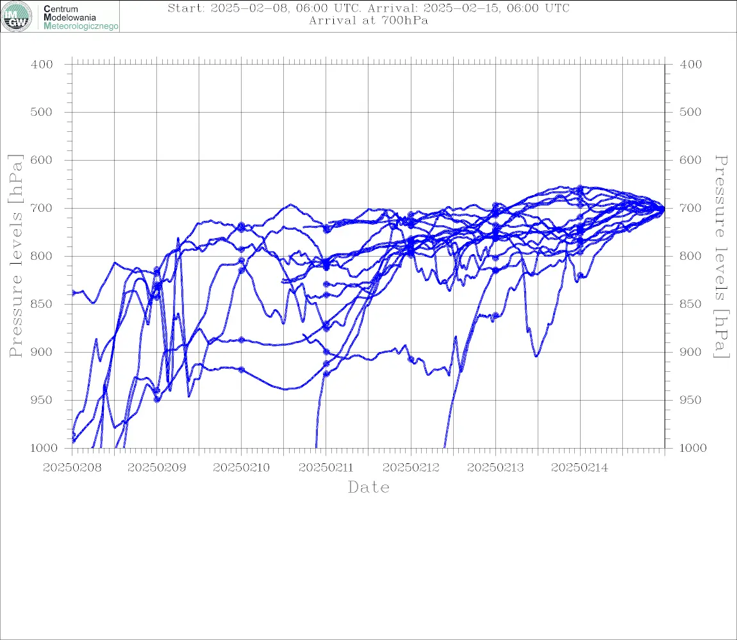
Task: Click the left axis 950 label
Action: [x=42, y=399]
